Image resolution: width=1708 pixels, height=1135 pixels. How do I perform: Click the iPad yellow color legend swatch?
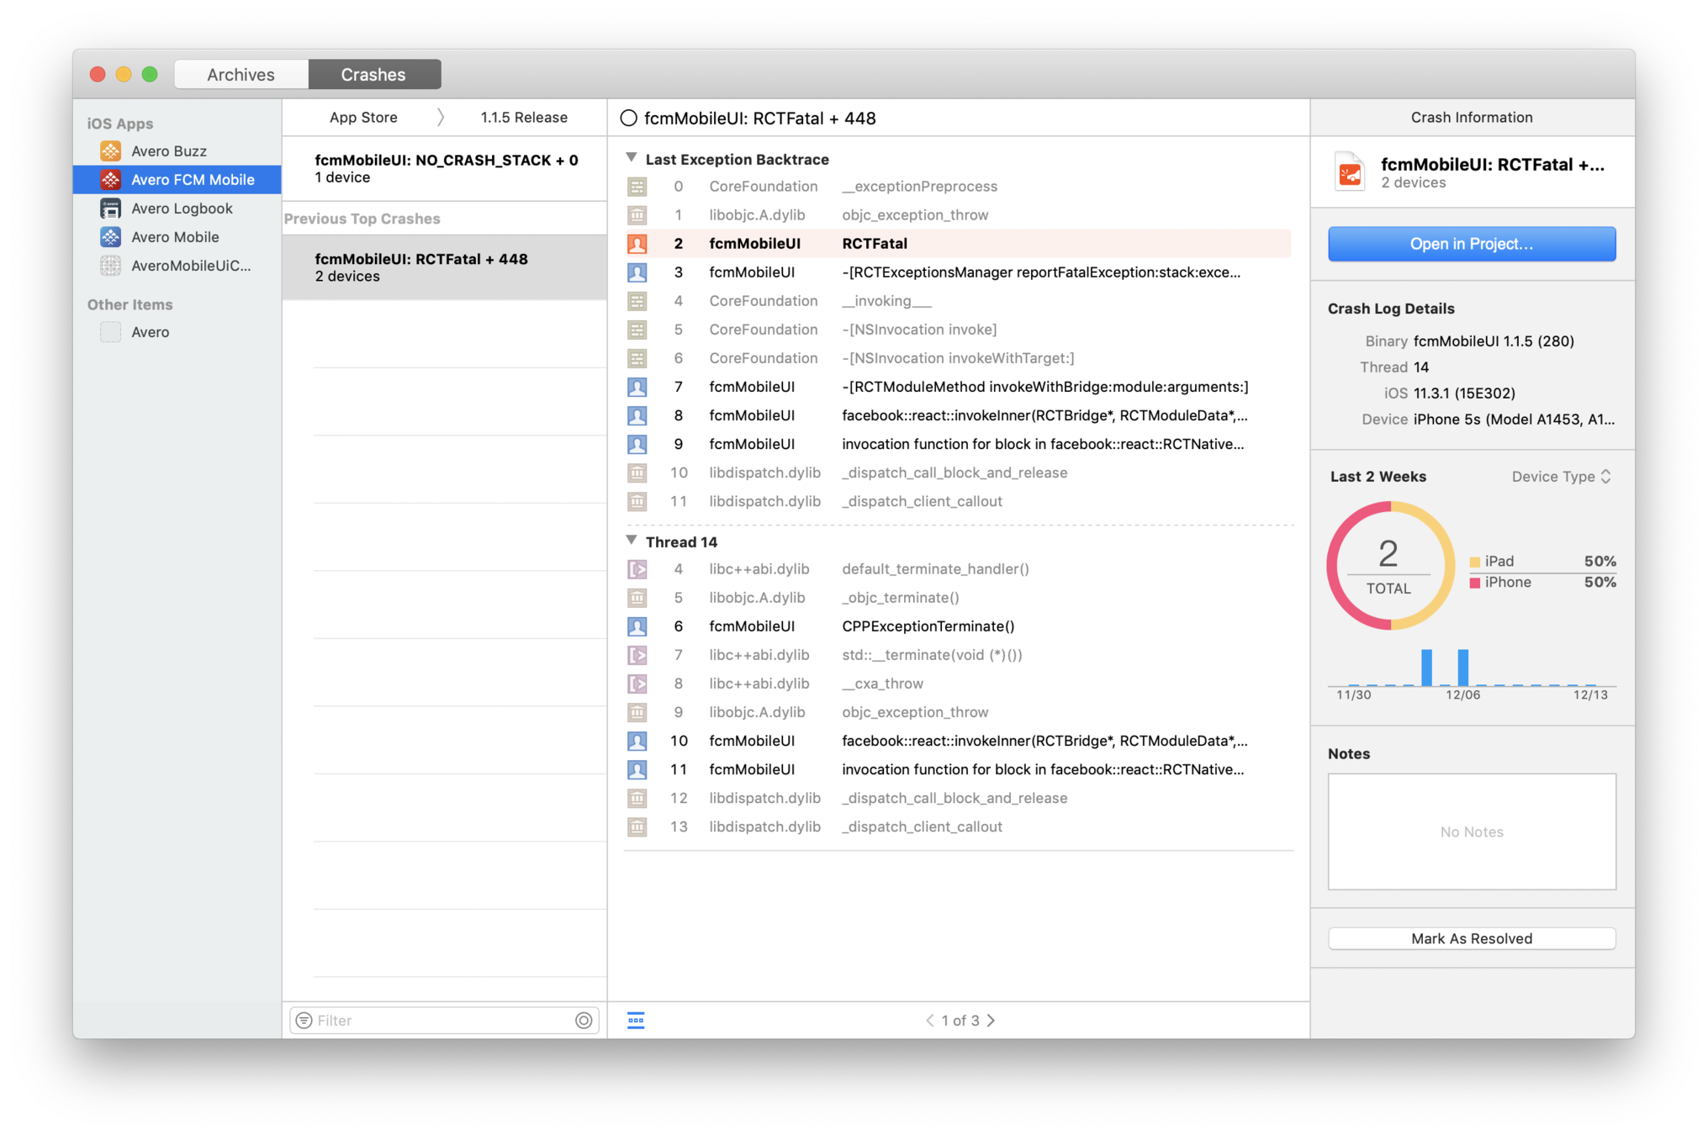click(x=1474, y=562)
